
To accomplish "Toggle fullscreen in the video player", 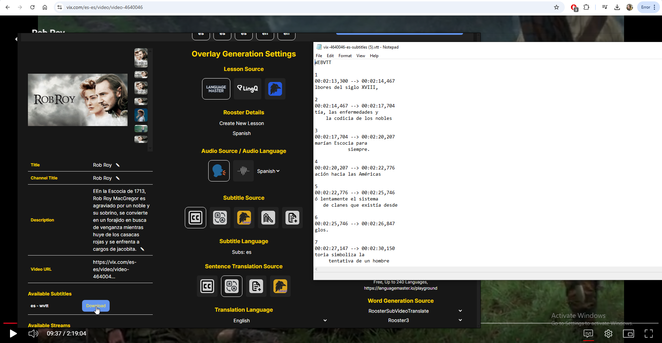I will 649,333.
